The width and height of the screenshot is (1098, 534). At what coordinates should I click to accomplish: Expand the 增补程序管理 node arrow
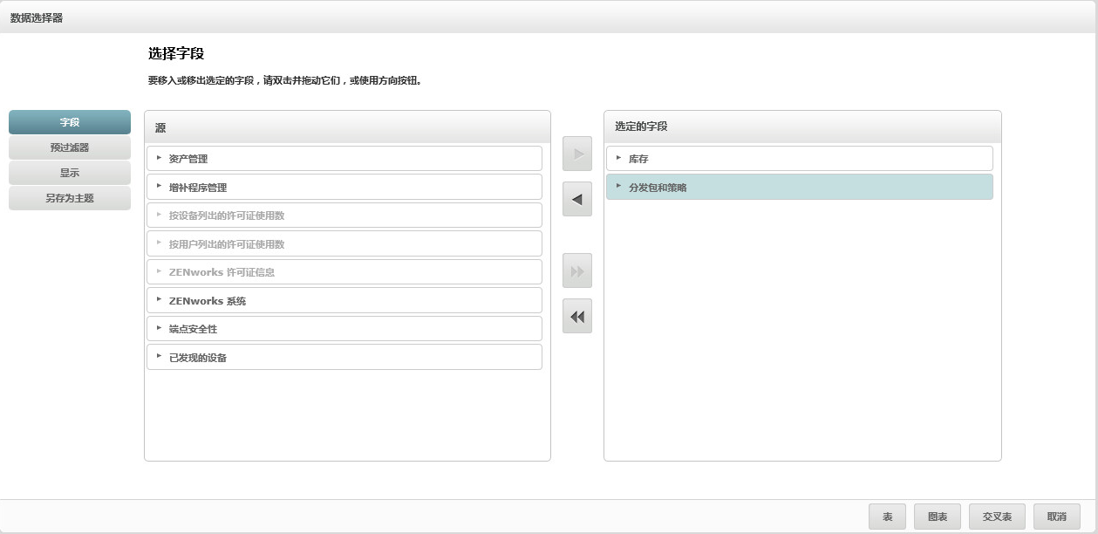click(x=159, y=186)
